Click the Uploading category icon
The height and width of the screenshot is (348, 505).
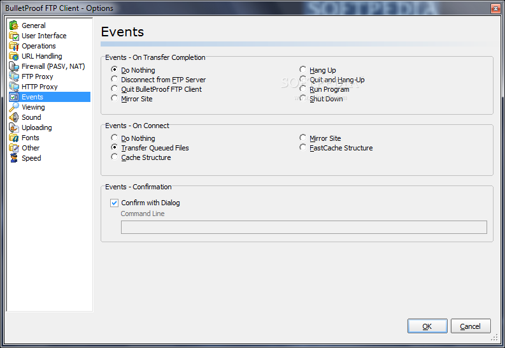14,127
